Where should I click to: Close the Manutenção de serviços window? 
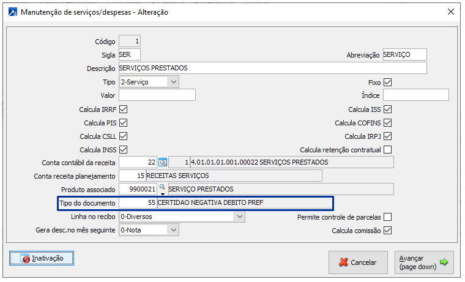click(x=450, y=12)
